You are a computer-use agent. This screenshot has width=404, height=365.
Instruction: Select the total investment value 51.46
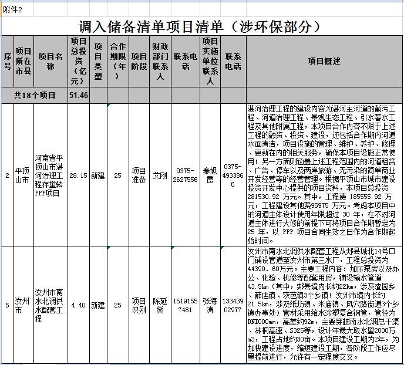79,95
